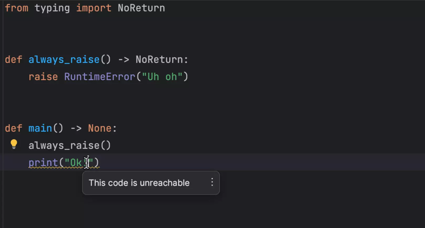425x228 pixels.
Task: Click the always_raise() call inside main
Action: [x=69, y=145]
